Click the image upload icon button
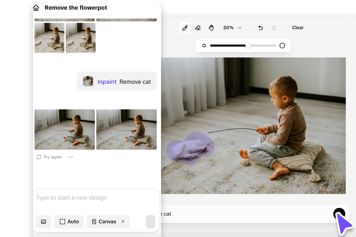 (44, 221)
